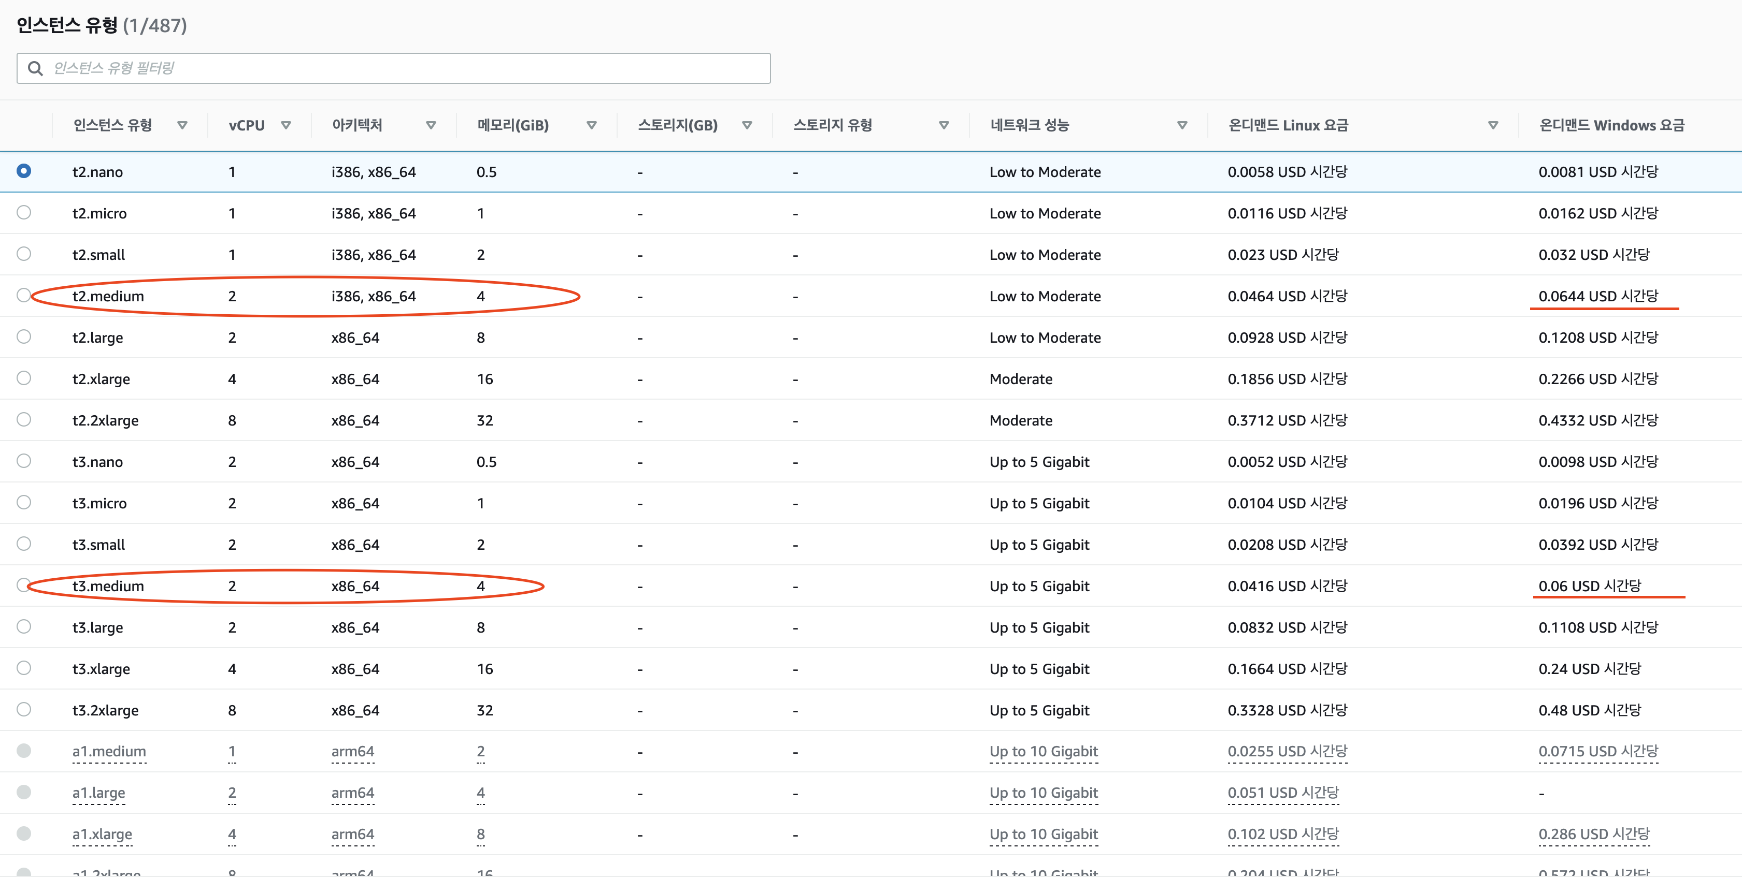Click the search magnifier icon
This screenshot has width=1742, height=878.
(x=35, y=68)
